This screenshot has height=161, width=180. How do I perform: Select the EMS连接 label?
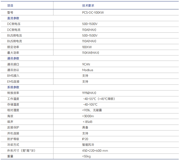[13, 82]
